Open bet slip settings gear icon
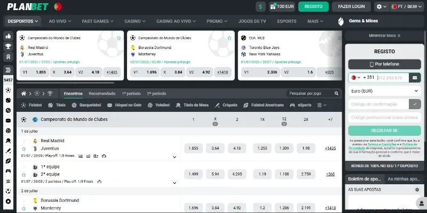The width and height of the screenshot is (427, 213). tap(417, 190)
